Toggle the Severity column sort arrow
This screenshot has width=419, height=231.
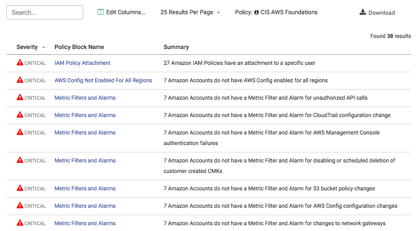pyautogui.click(x=43, y=47)
